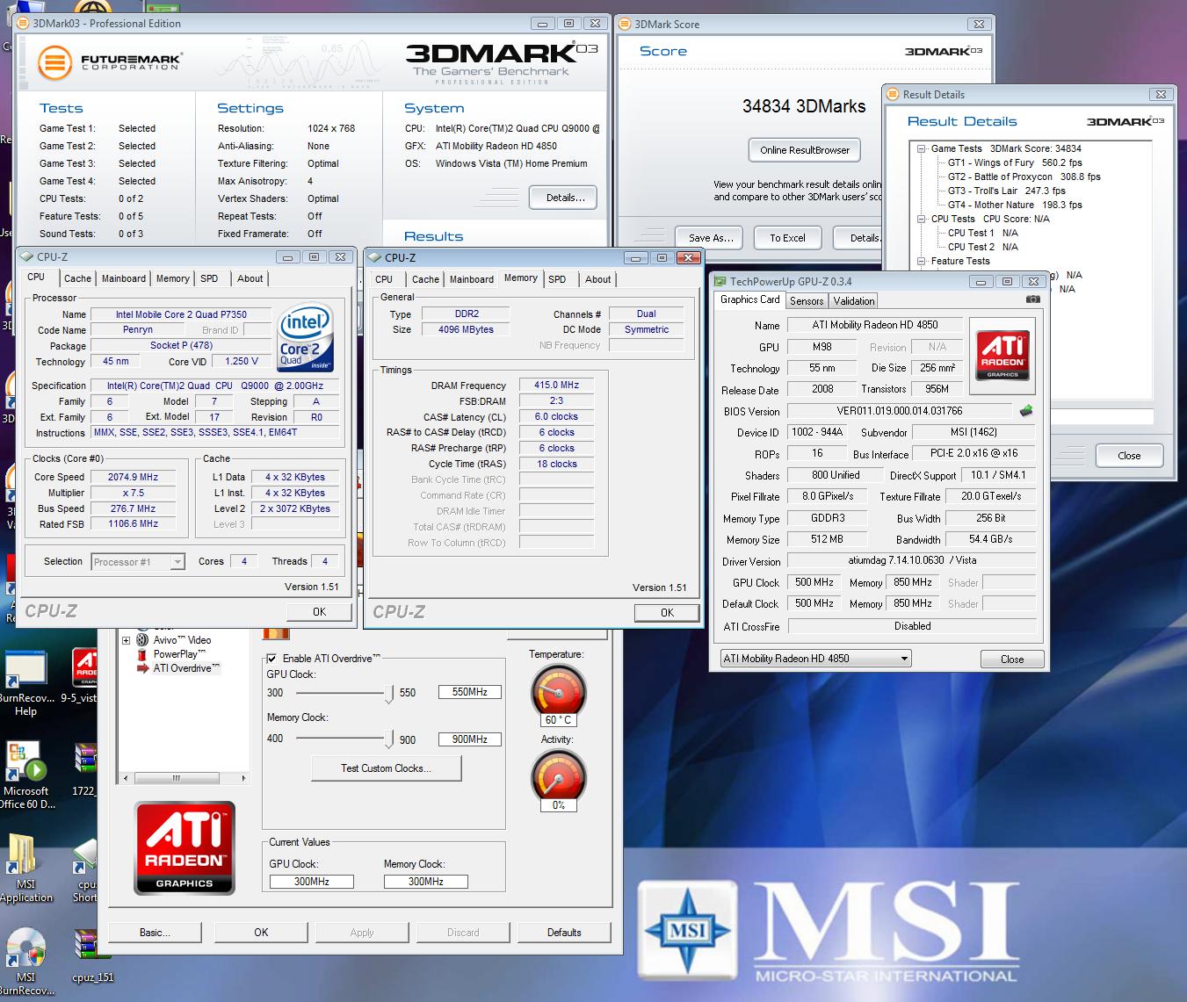Uncheck Enable ATI Overdrive checkbox
1187x1002 pixels.
(x=271, y=658)
